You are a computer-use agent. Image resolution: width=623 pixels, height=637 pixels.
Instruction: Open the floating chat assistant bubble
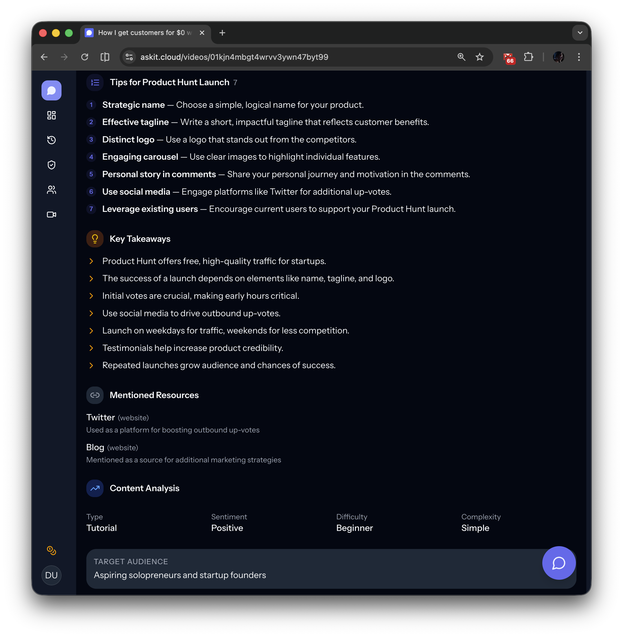pyautogui.click(x=559, y=563)
